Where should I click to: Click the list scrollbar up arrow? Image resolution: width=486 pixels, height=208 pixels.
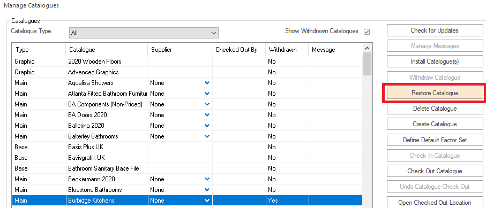pos(367,48)
